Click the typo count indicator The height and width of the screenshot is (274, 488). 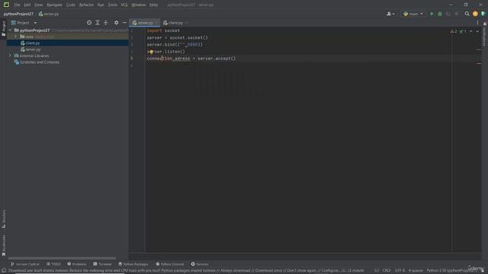(463, 31)
